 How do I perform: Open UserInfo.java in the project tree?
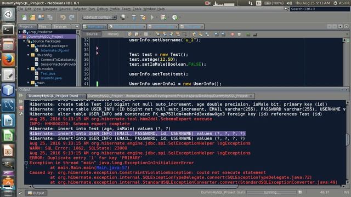point(51,78)
